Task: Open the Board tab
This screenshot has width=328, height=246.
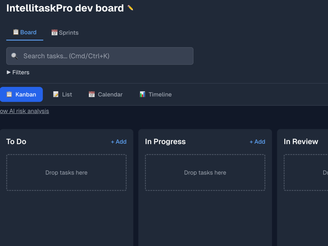Action: coord(25,32)
